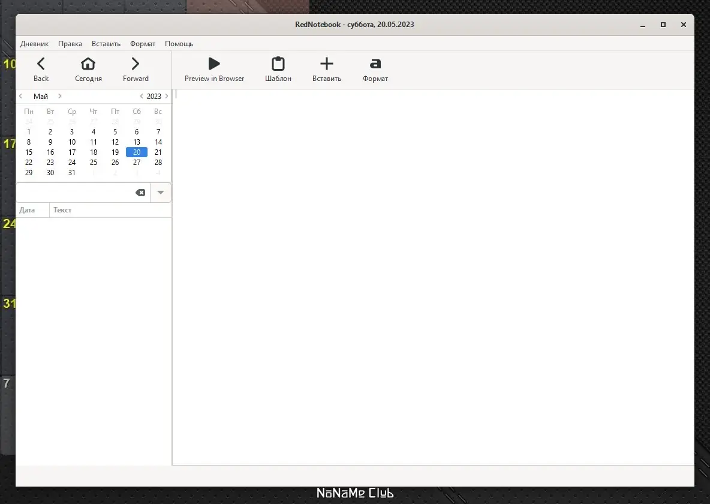
Task: Select highlighted May 20 in the calendar
Action: pos(137,152)
